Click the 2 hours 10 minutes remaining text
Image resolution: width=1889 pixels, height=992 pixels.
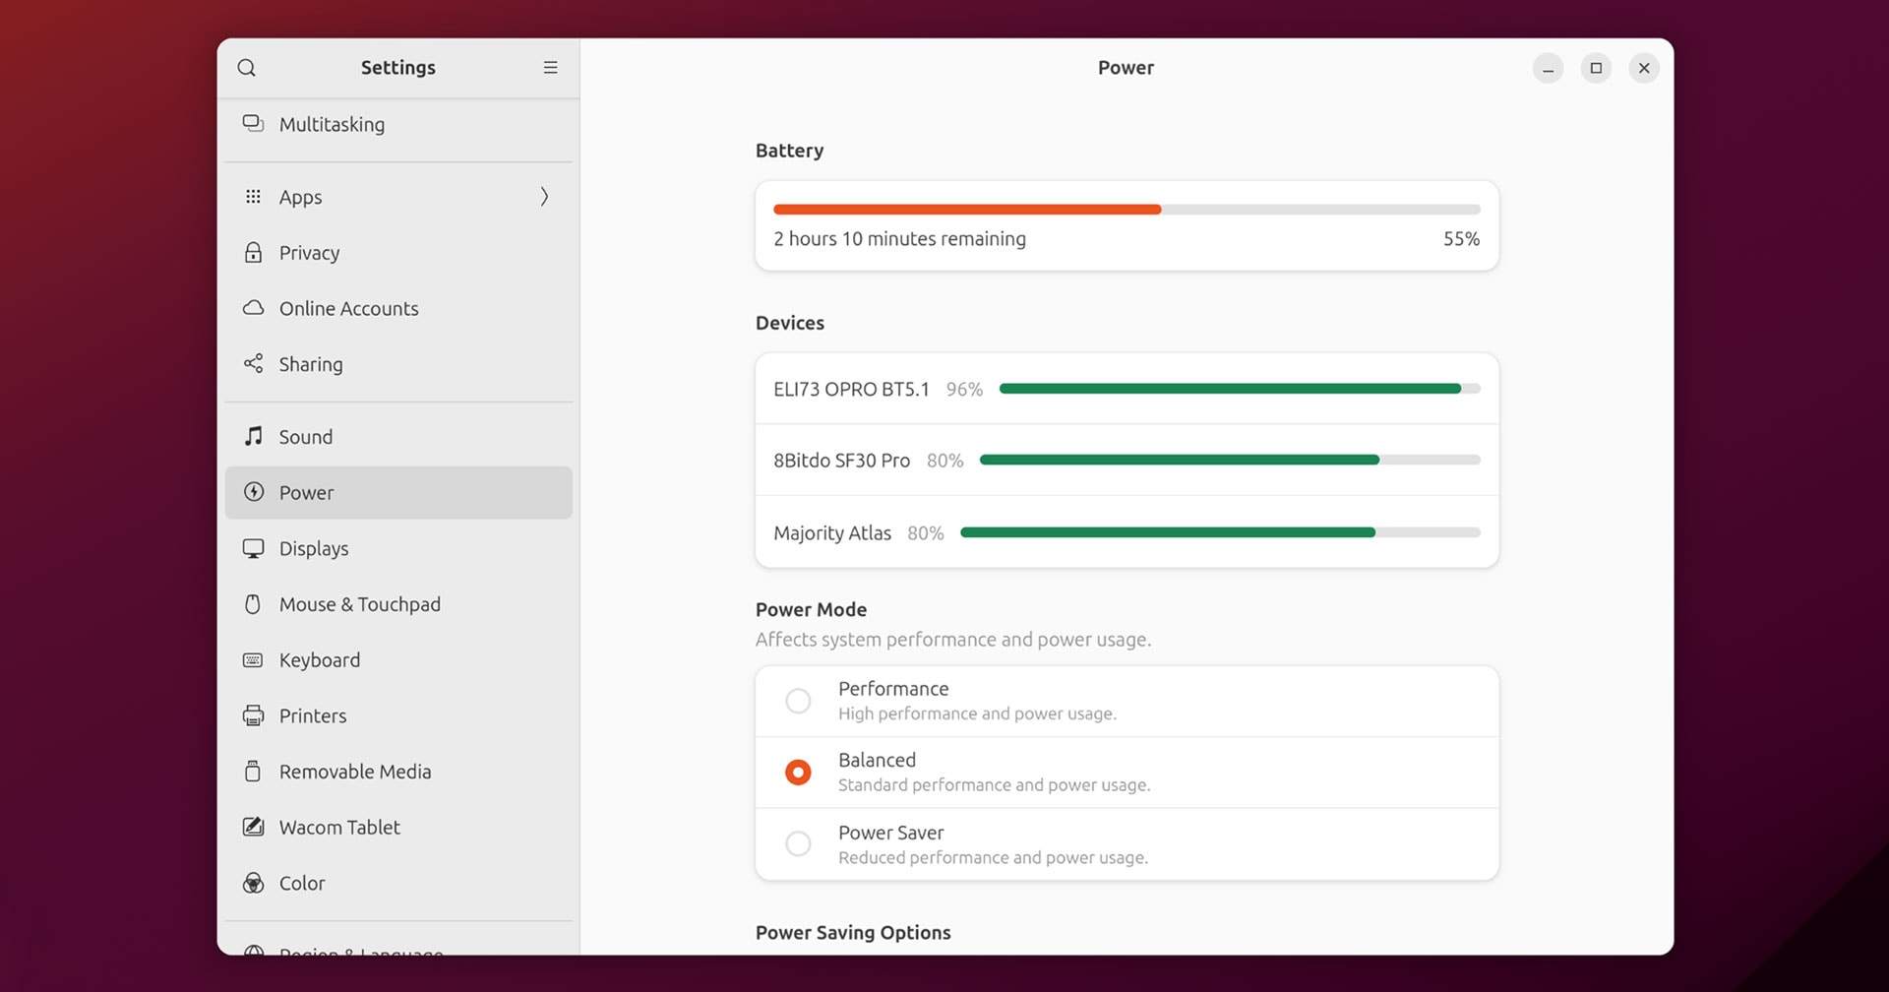(x=899, y=239)
